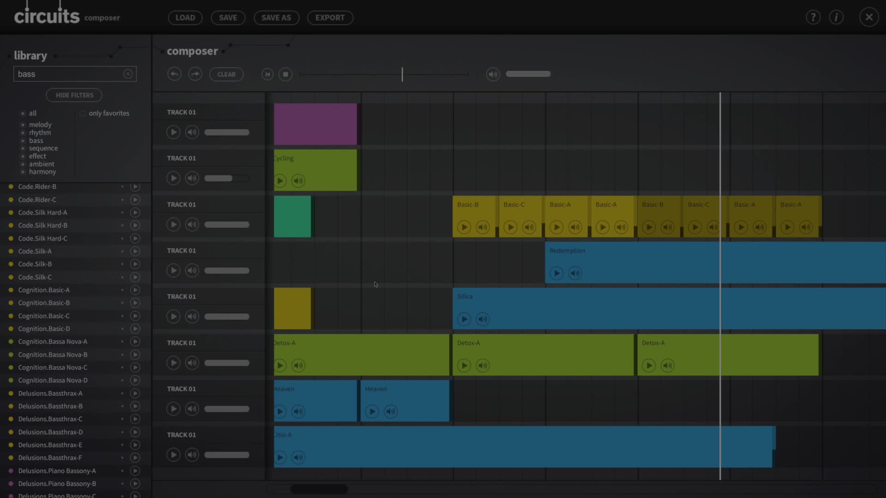Click the horizontal timeline scrollbar thumb
The image size is (886, 498).
point(319,489)
